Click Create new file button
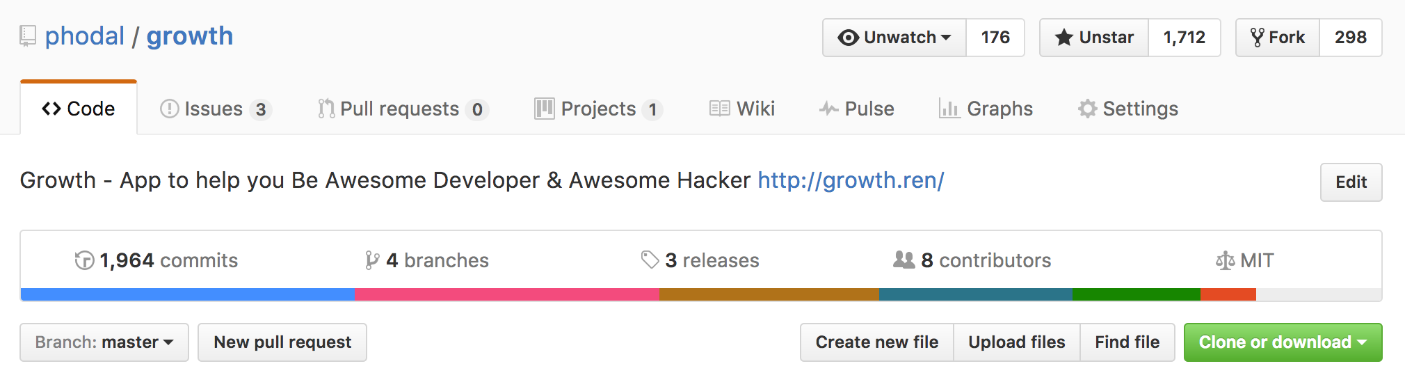This screenshot has width=1405, height=373. point(877,342)
